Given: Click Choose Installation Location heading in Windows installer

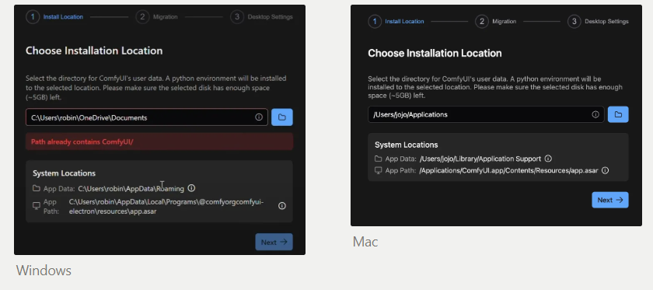Looking at the screenshot, I should (x=94, y=51).
